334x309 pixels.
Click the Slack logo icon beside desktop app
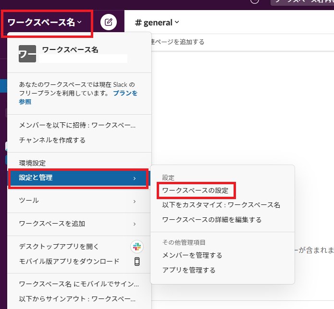137,247
